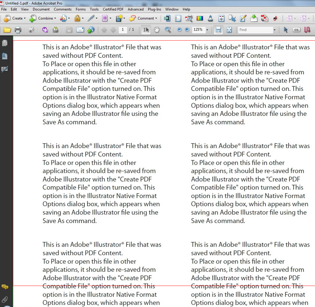This screenshot has height=307, width=315.
Task: Open the Document menu
Action: [x=41, y=9]
